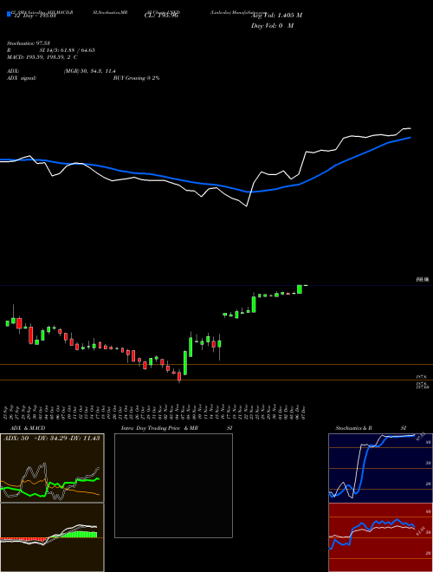433x572 pixels.
Task: Click the "Intra Day Trading Price & MR SI" title
Action: coord(177,428)
